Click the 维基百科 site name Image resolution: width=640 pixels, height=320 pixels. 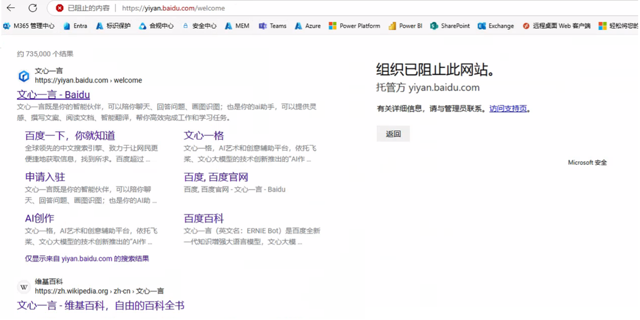coord(49,282)
